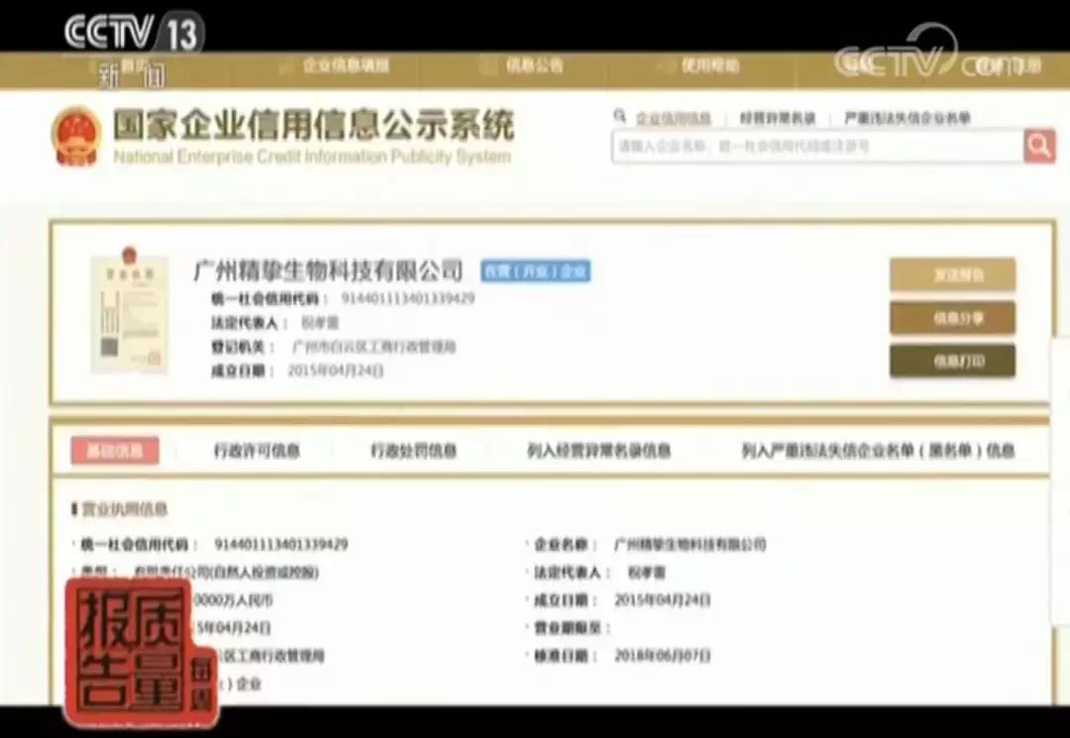The height and width of the screenshot is (738, 1070).
Task: Click the 信息分享 button
Action: click(952, 319)
